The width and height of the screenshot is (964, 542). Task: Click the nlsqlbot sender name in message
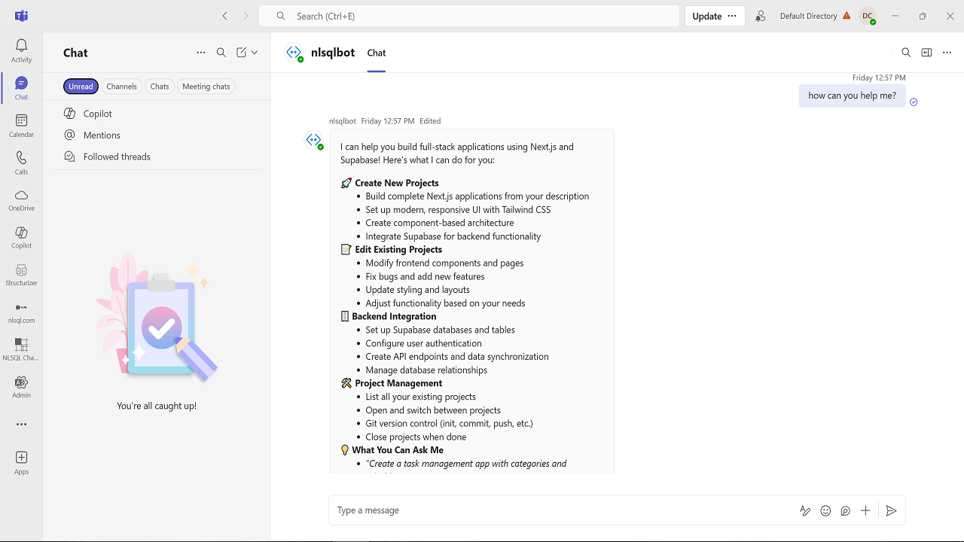343,121
